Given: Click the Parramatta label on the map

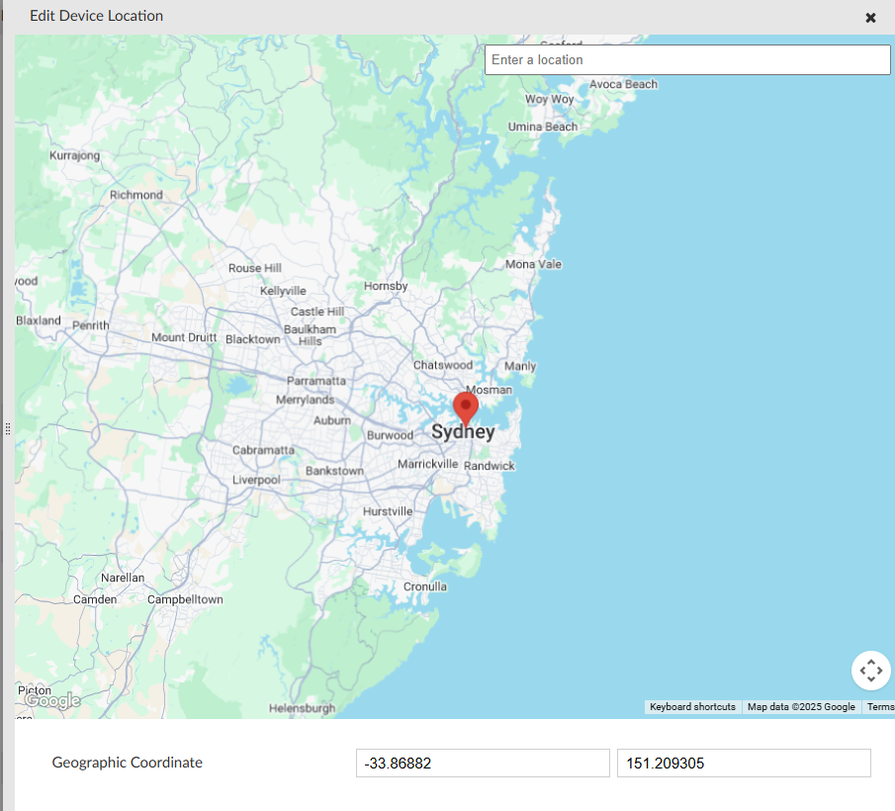Looking at the screenshot, I should 316,381.
